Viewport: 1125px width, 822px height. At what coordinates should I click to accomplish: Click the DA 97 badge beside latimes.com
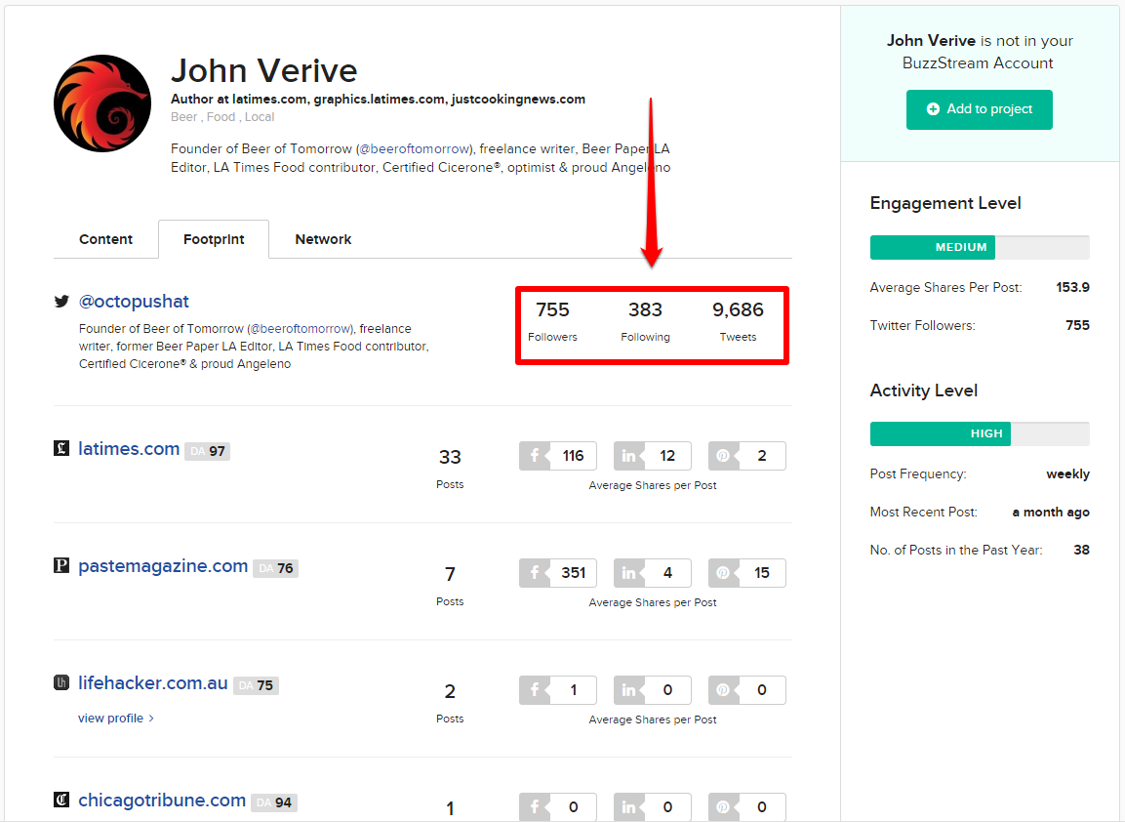pyautogui.click(x=207, y=449)
